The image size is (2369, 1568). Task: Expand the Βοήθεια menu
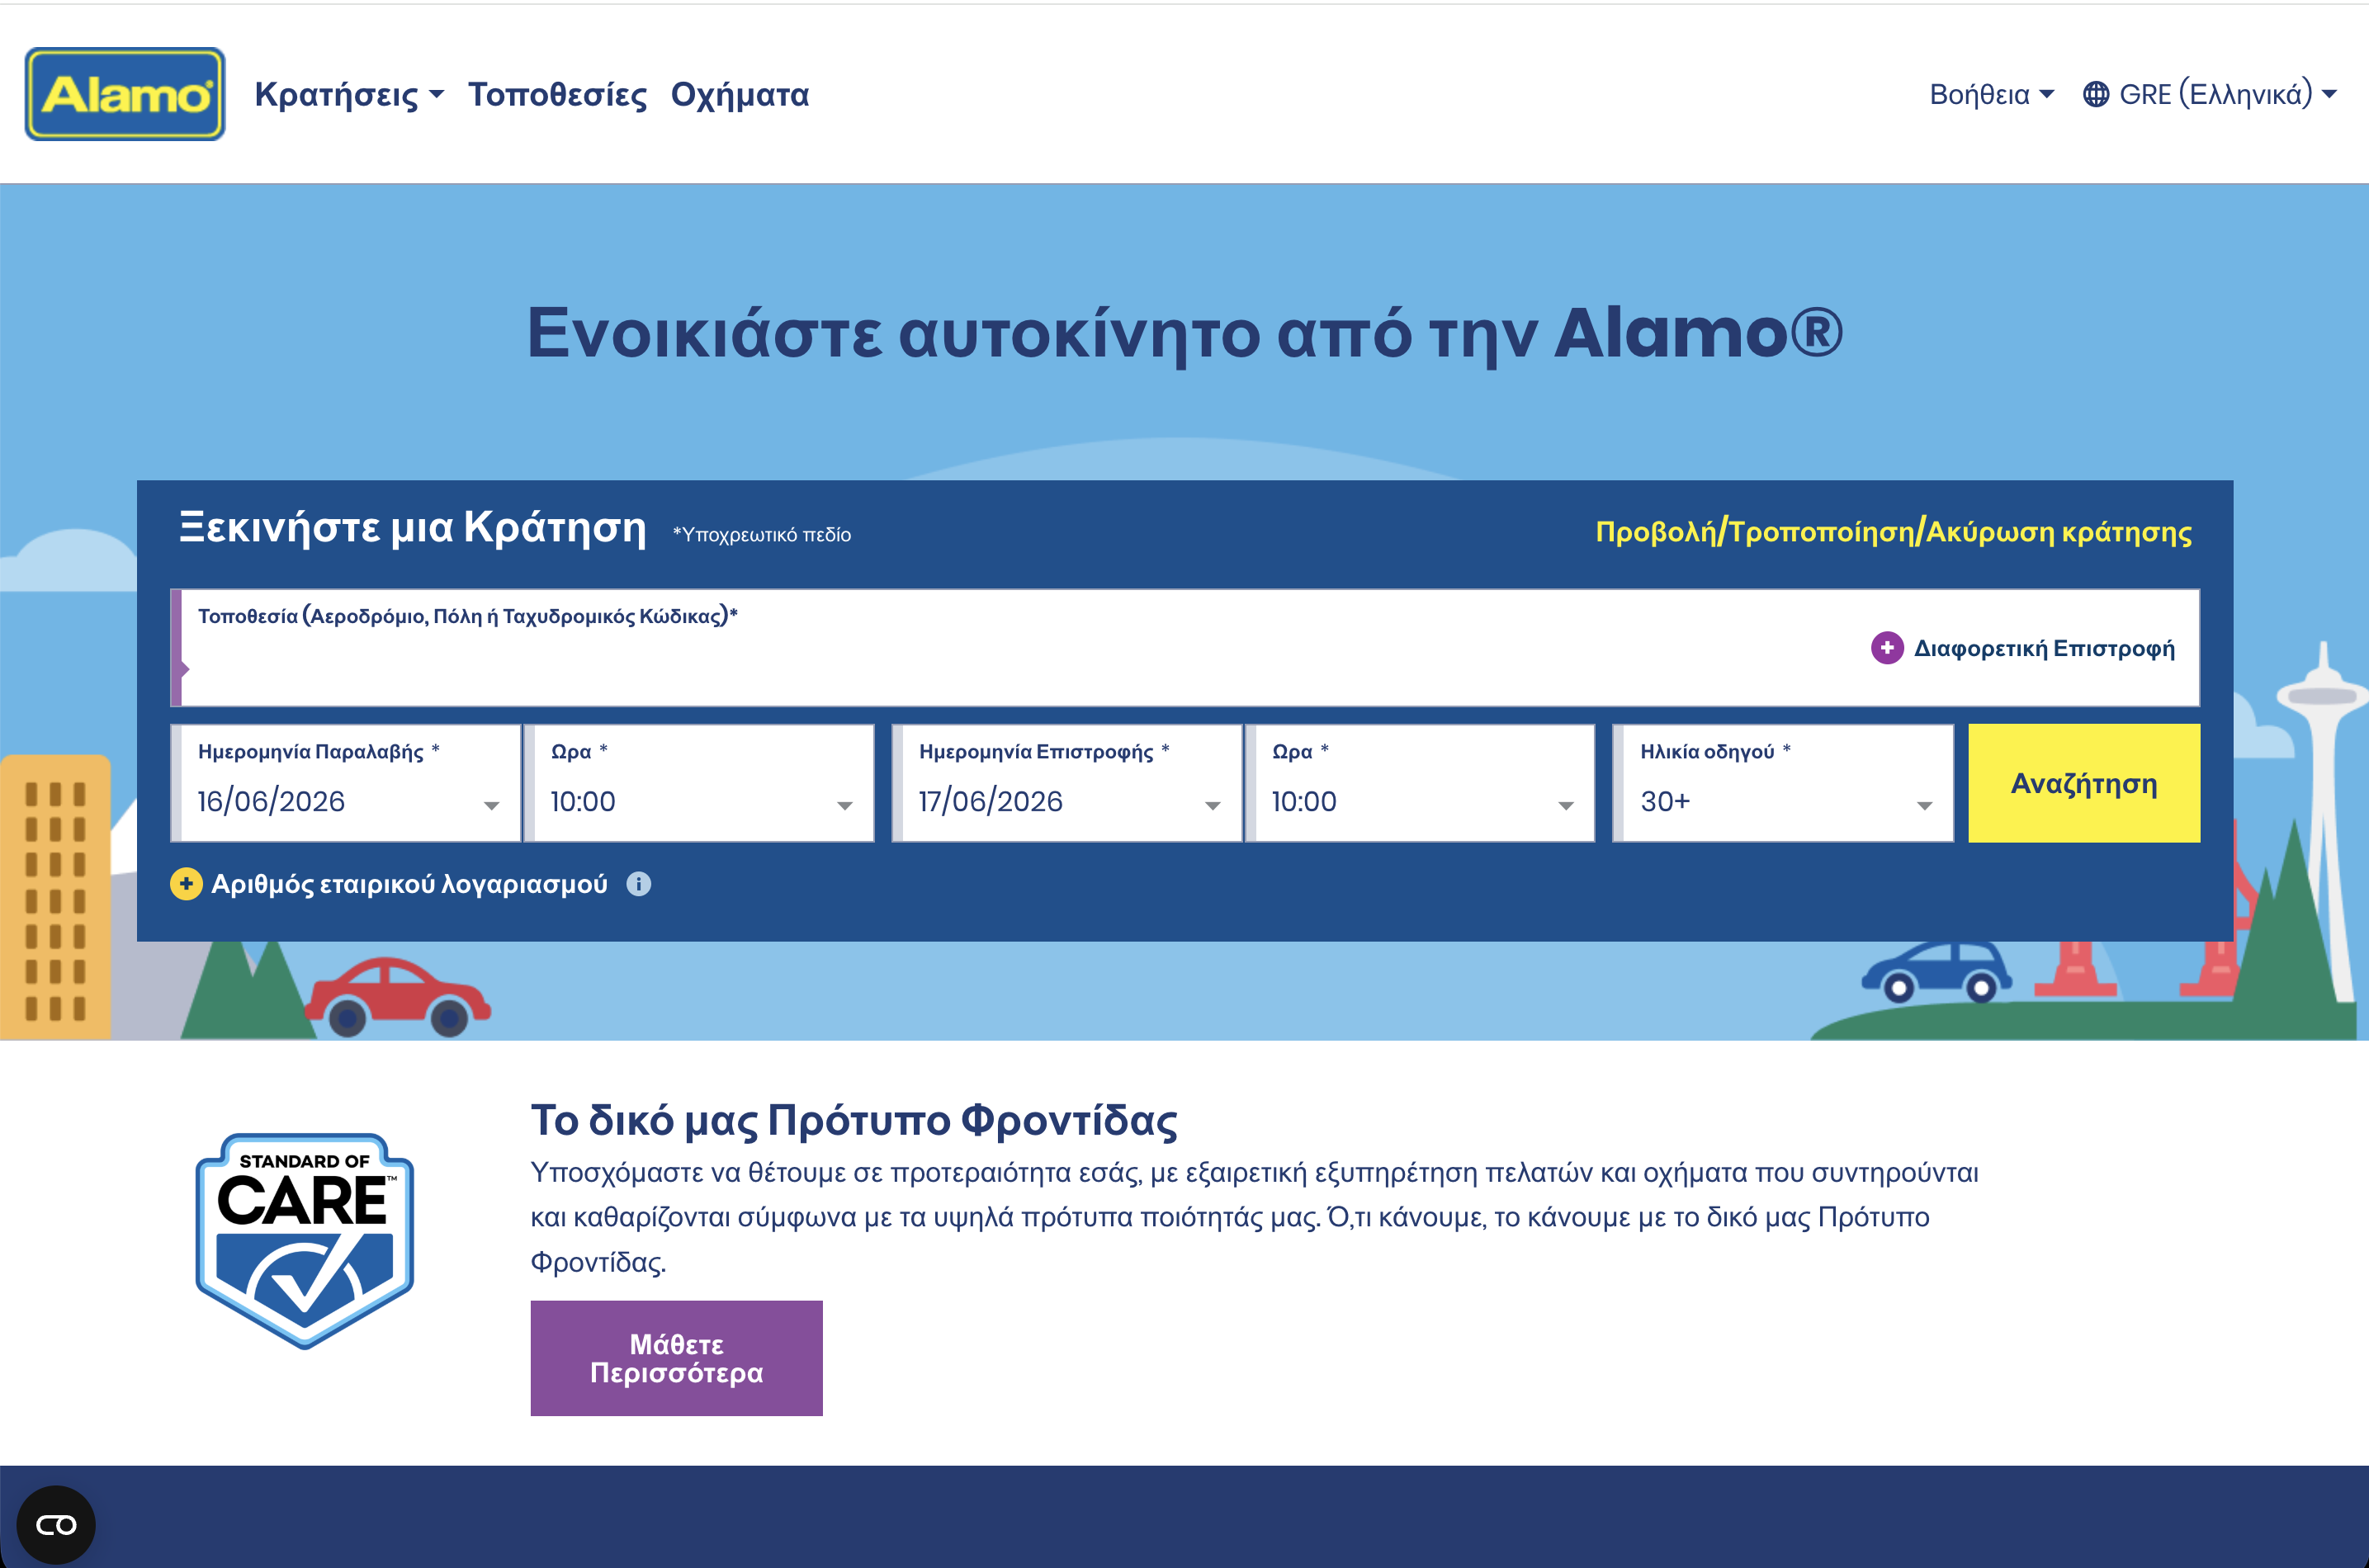click(1991, 94)
